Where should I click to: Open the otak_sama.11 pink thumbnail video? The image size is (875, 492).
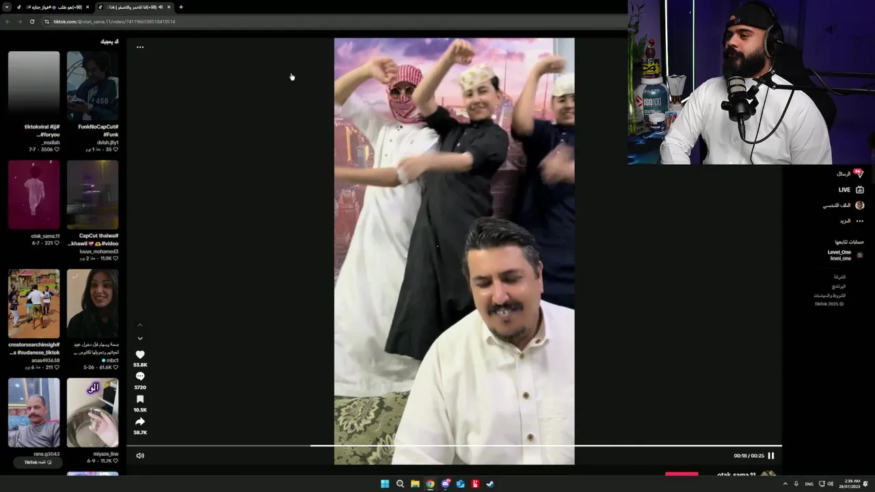point(34,195)
